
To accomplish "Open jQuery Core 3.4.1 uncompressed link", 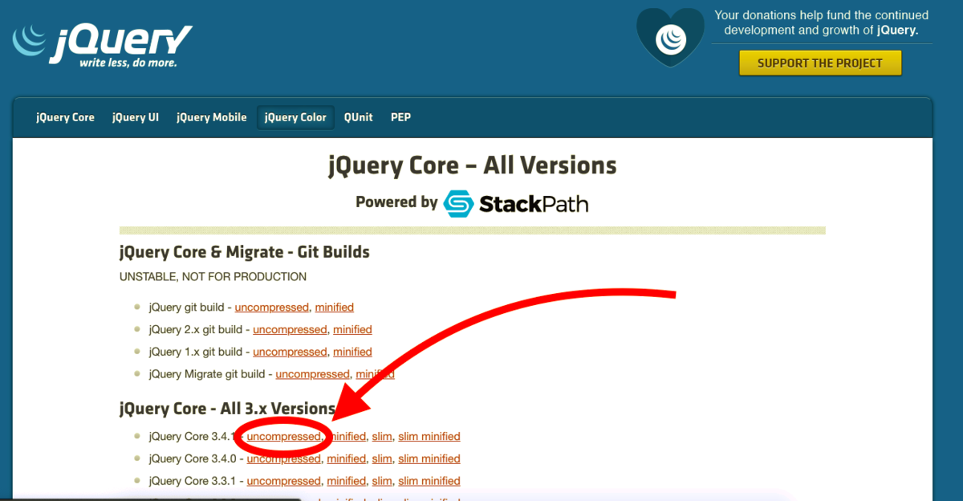I will (284, 437).
